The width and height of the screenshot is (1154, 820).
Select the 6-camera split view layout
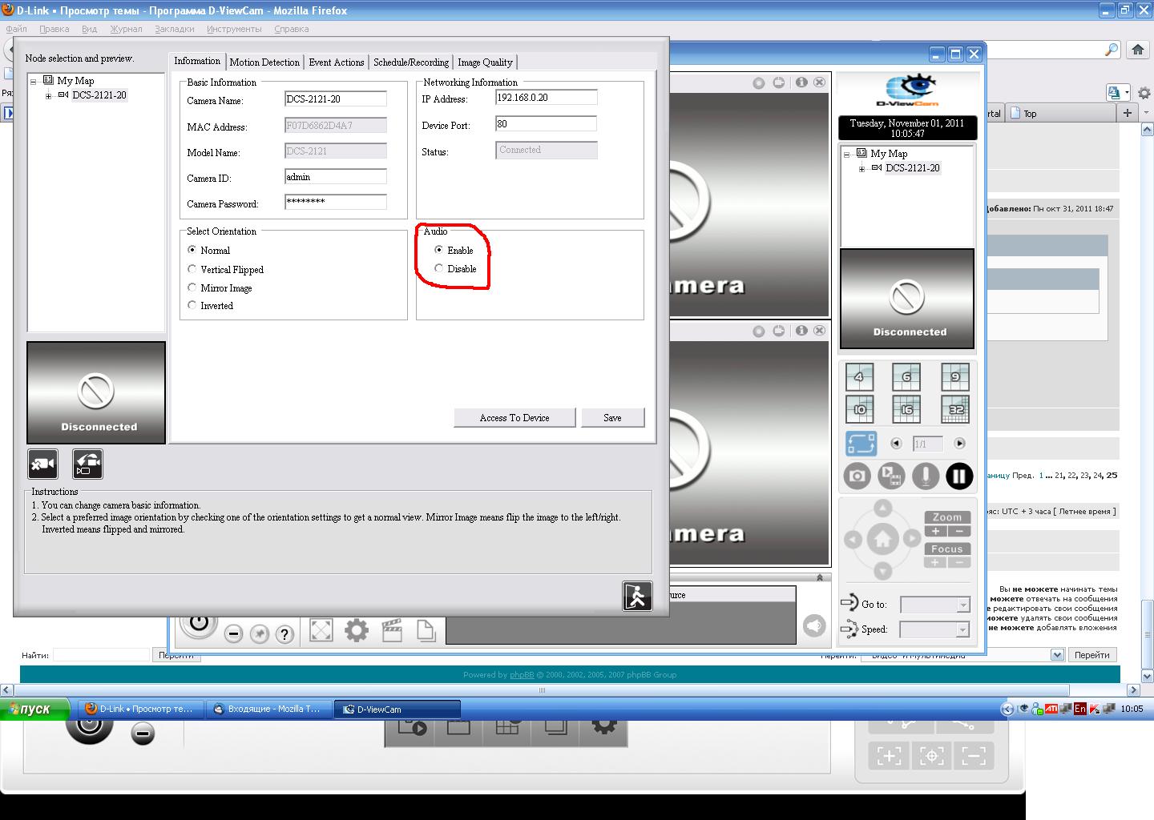(x=906, y=377)
